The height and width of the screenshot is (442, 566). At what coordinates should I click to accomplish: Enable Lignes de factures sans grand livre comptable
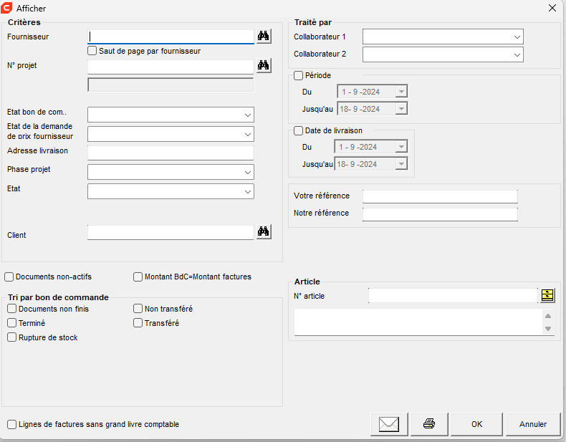[12, 424]
